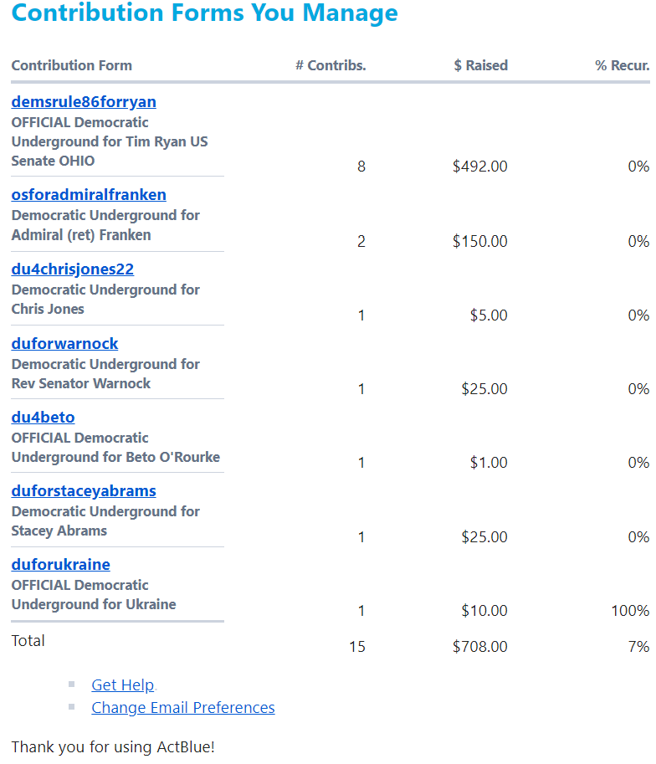Open the duforwarnock contribution form
This screenshot has width=656, height=764.
64,344
